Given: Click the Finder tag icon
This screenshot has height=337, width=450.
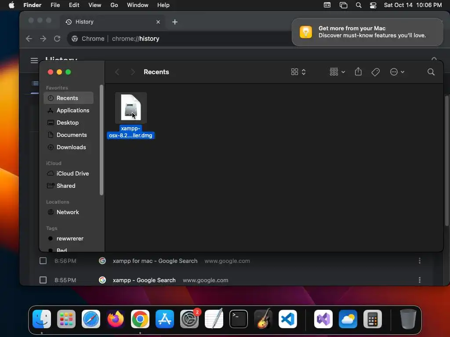Looking at the screenshot, I should click(375, 72).
